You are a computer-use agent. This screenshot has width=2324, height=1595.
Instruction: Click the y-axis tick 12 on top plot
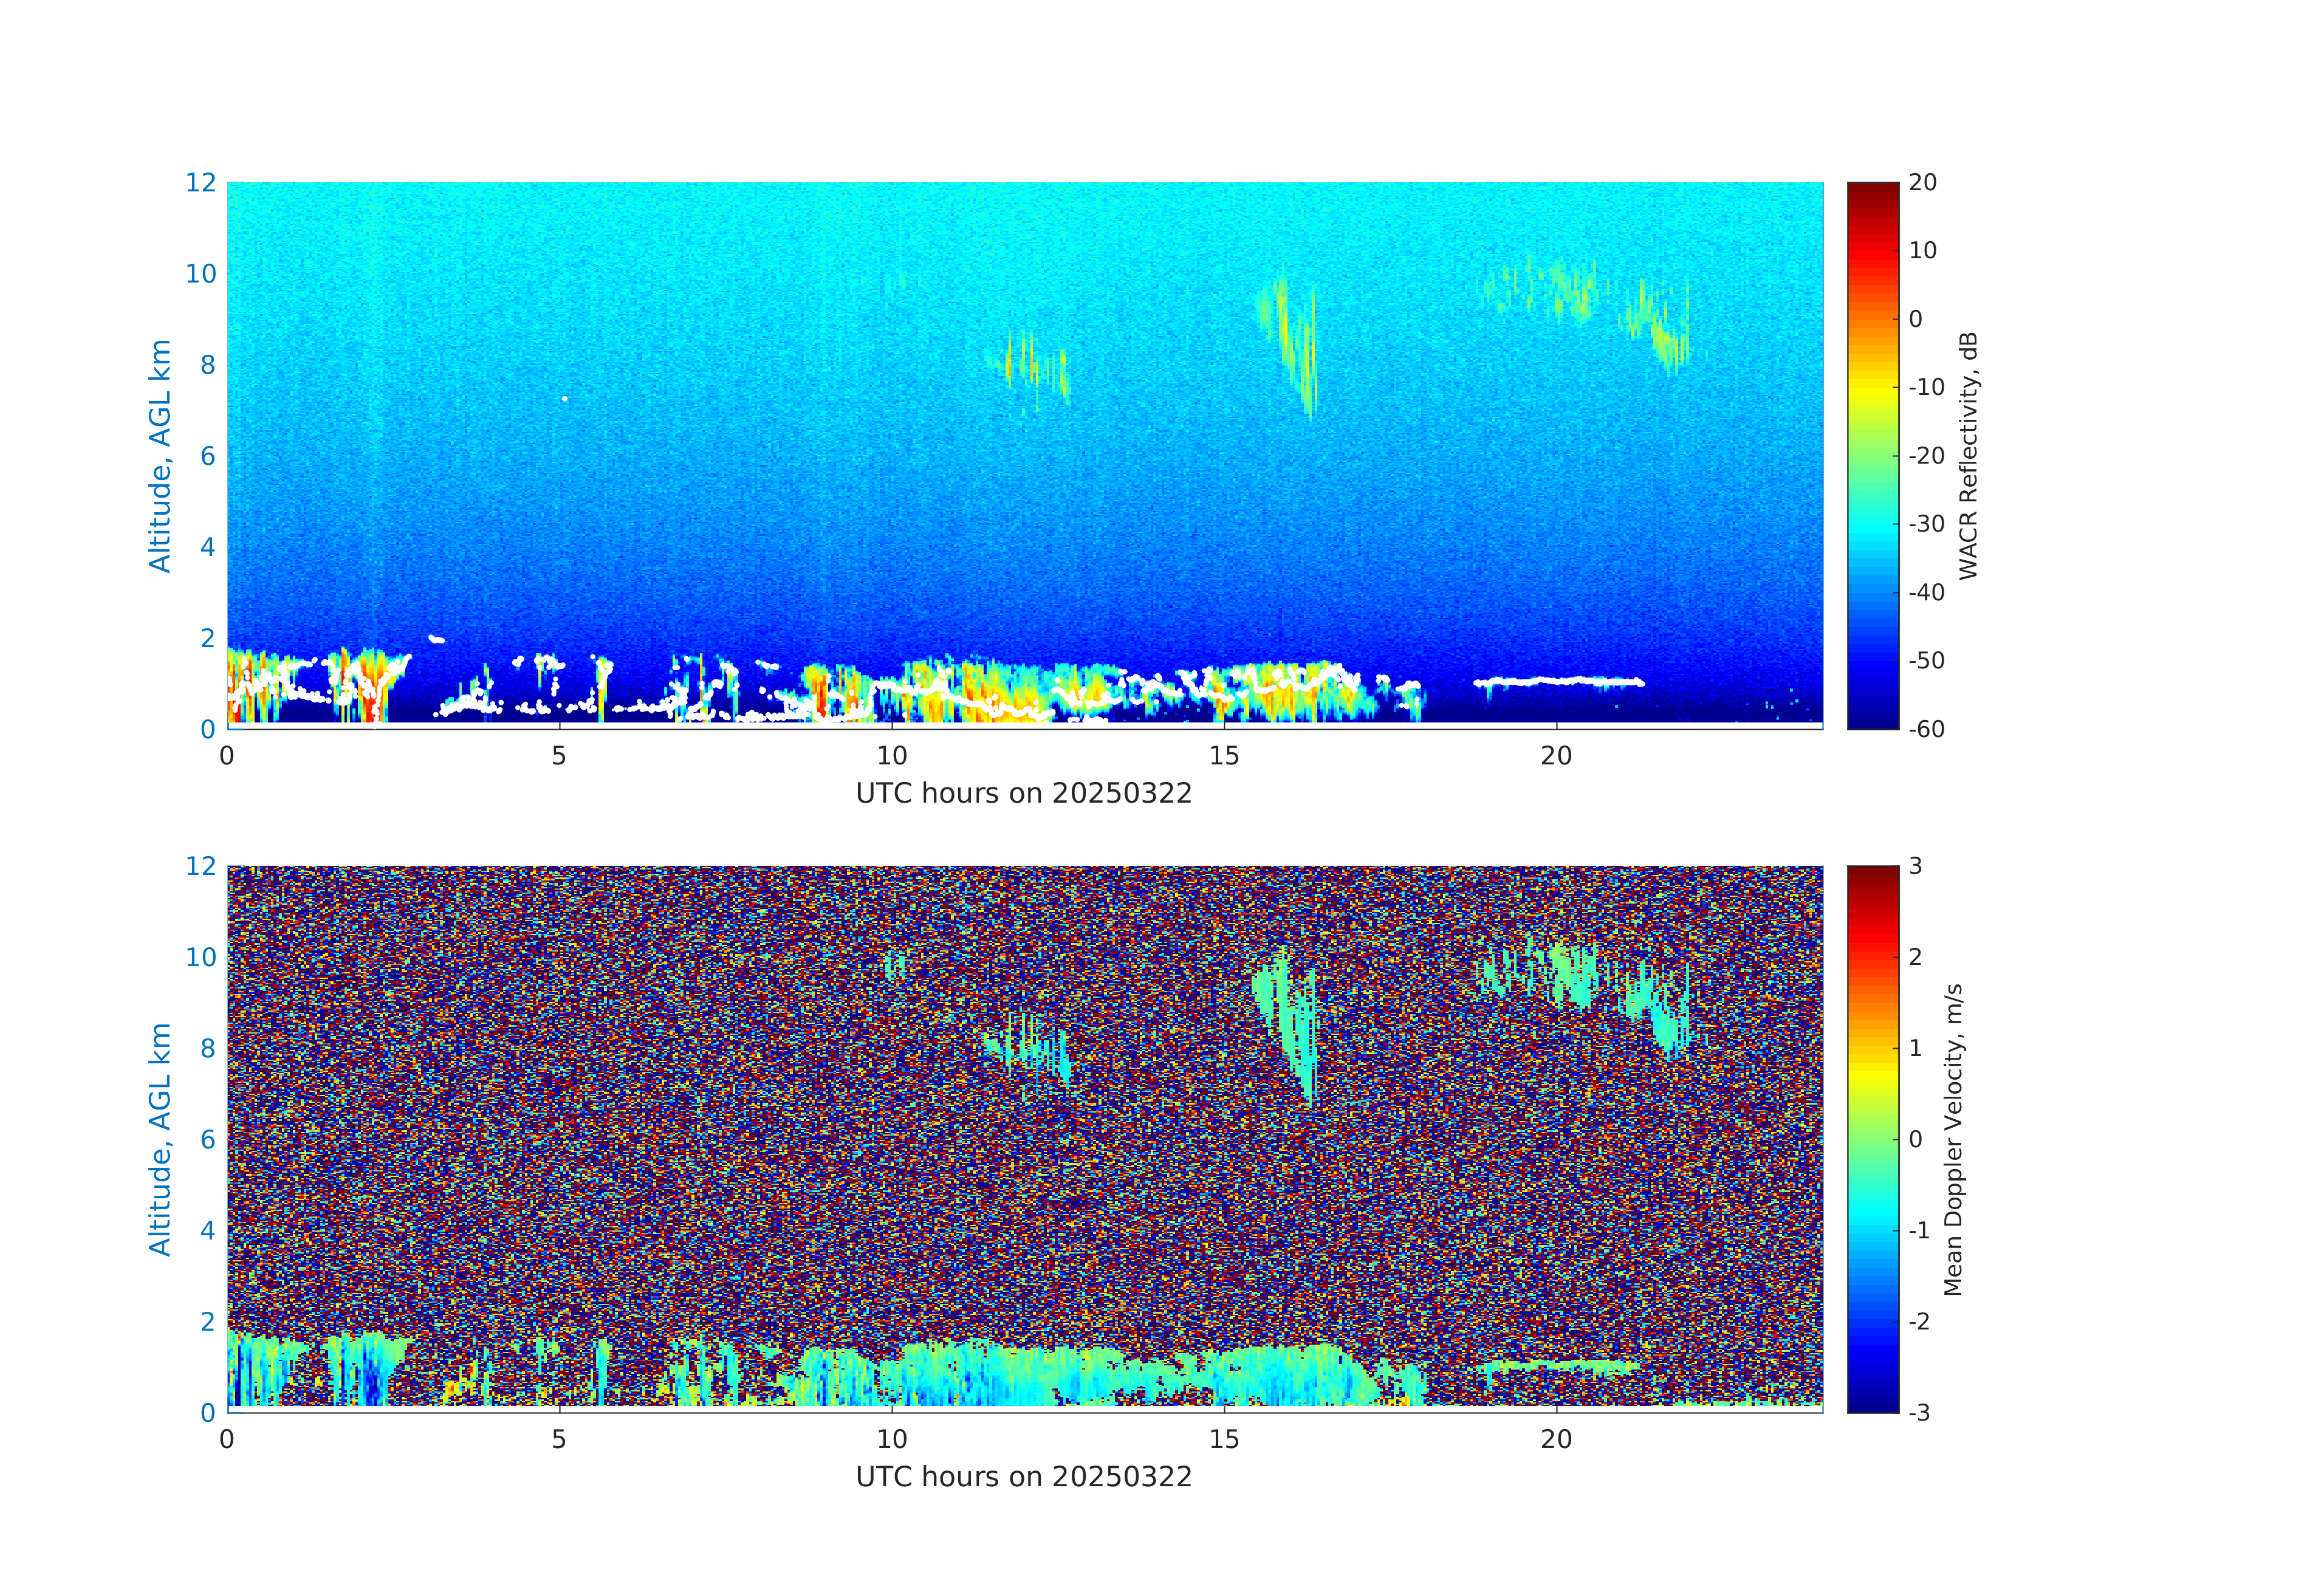[200, 183]
